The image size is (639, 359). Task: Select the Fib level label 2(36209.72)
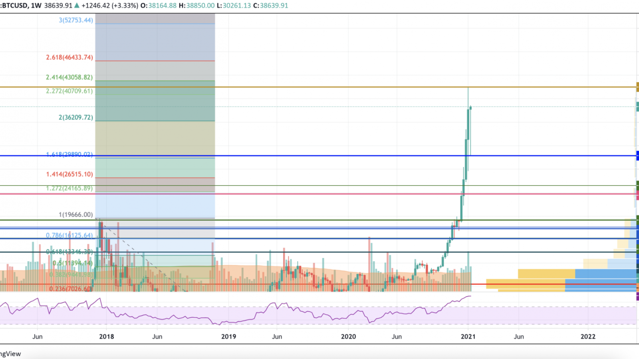76,118
